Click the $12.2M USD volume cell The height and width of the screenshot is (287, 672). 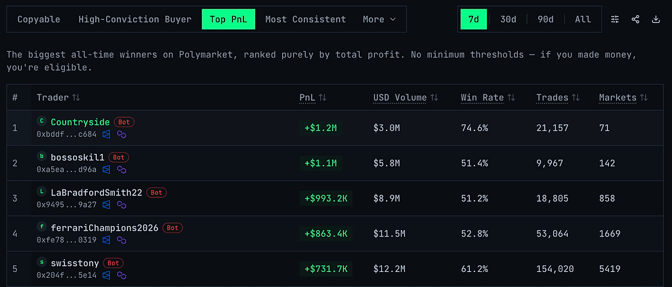click(389, 269)
